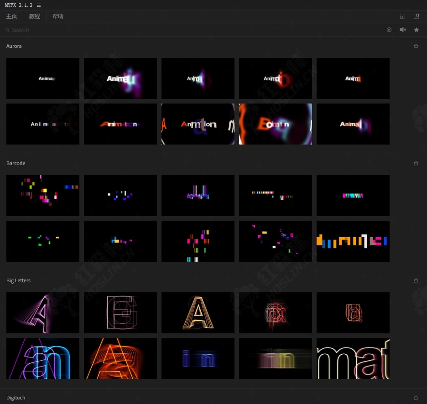Click the large thumbnail size icon
Screen dimensions: 427x404
click(416, 16)
